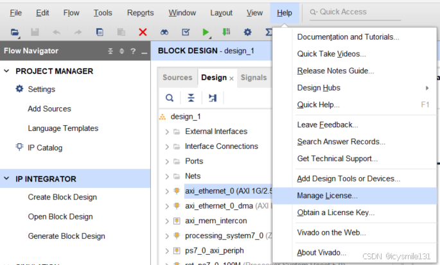Switch to the Sources tab
Screen dimensions: 440x265
point(177,78)
